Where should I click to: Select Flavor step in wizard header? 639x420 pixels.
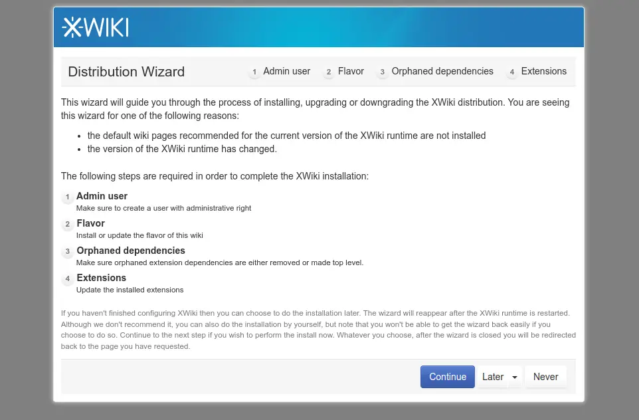[351, 71]
